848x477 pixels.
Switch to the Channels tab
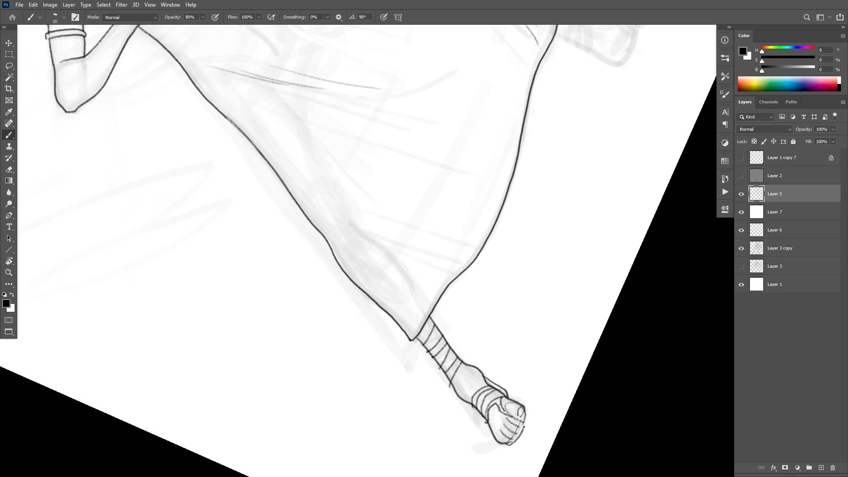tap(768, 102)
